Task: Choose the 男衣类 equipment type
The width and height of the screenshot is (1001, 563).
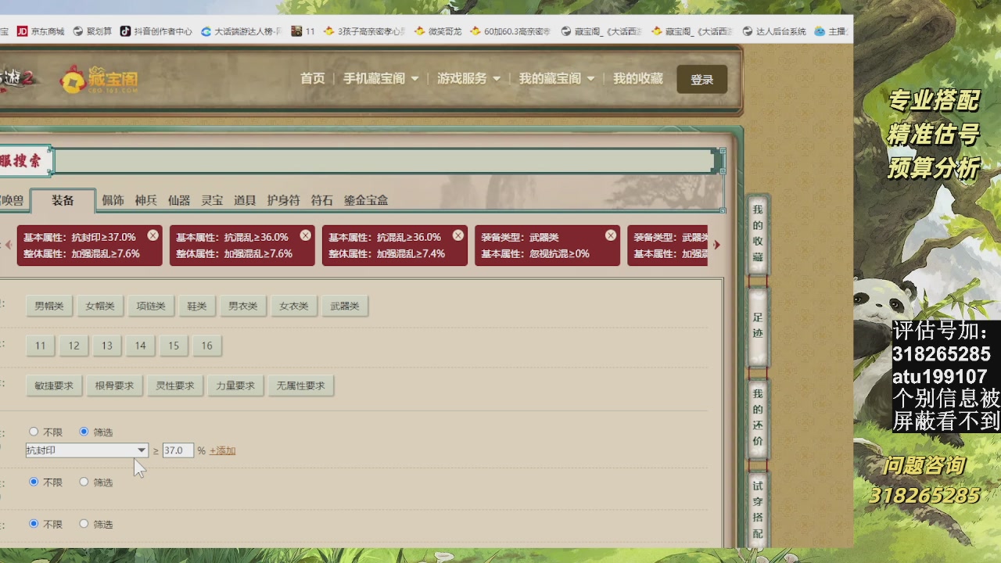Action: pyautogui.click(x=242, y=306)
